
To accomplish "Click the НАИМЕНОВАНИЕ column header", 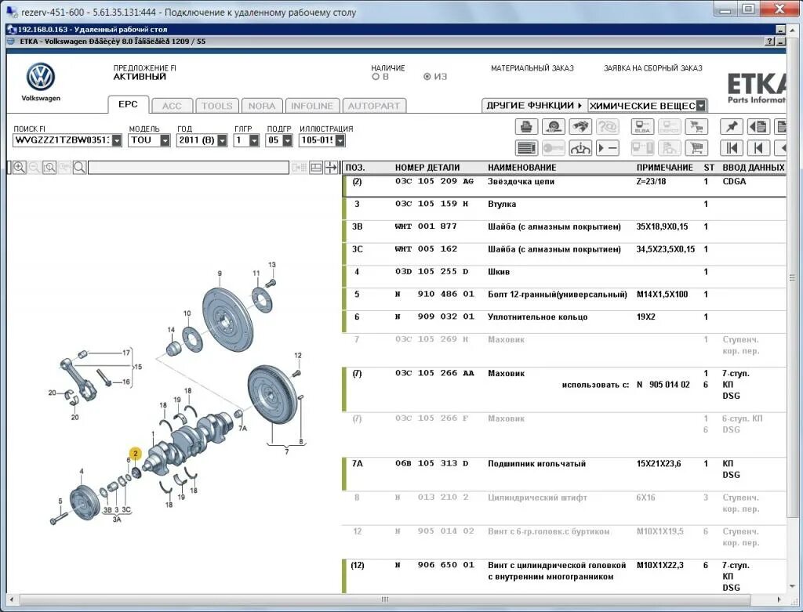I will 521,168.
